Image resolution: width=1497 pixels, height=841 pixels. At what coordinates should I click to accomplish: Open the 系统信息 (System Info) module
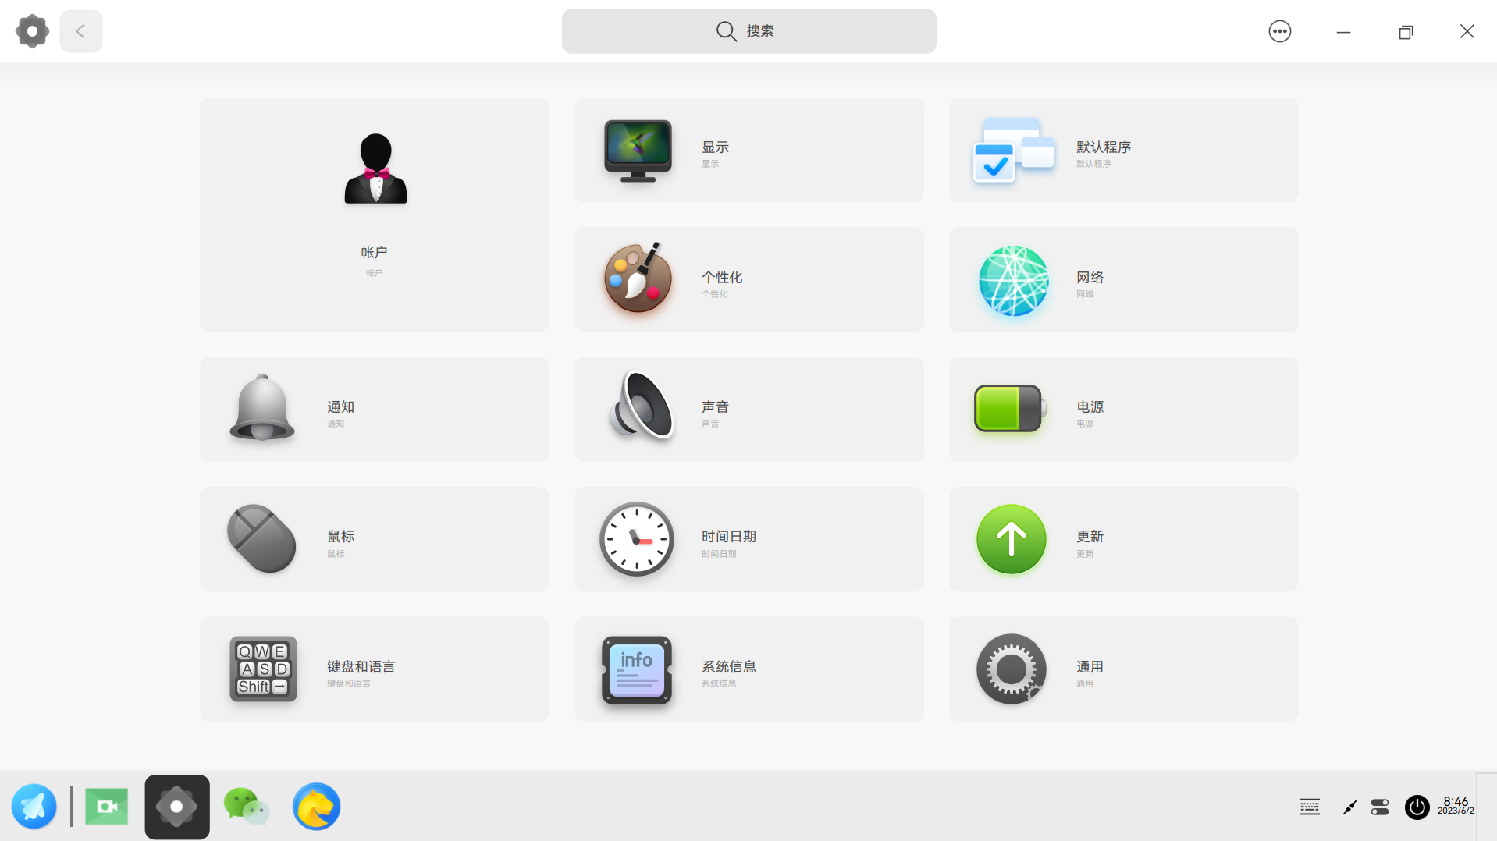(x=747, y=669)
